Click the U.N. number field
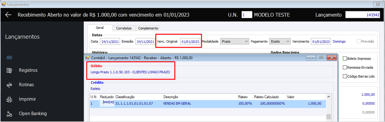 [x=247, y=15]
